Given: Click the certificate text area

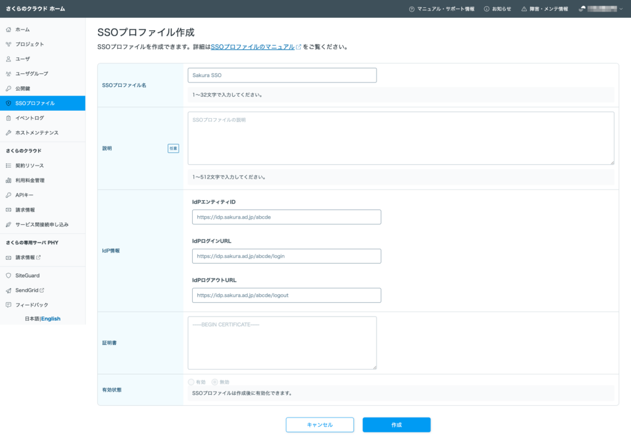Looking at the screenshot, I should [282, 343].
